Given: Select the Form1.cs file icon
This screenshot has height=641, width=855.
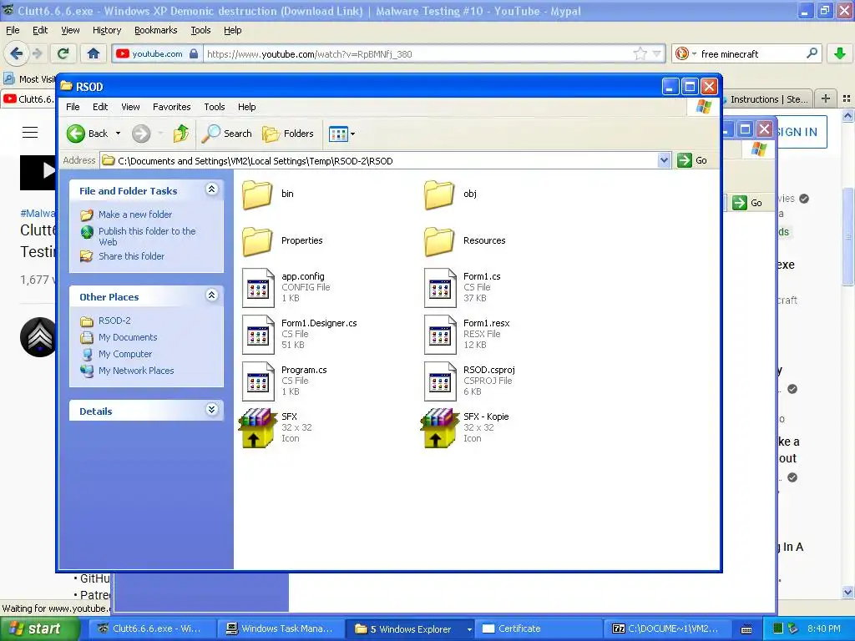Looking at the screenshot, I should (x=440, y=288).
